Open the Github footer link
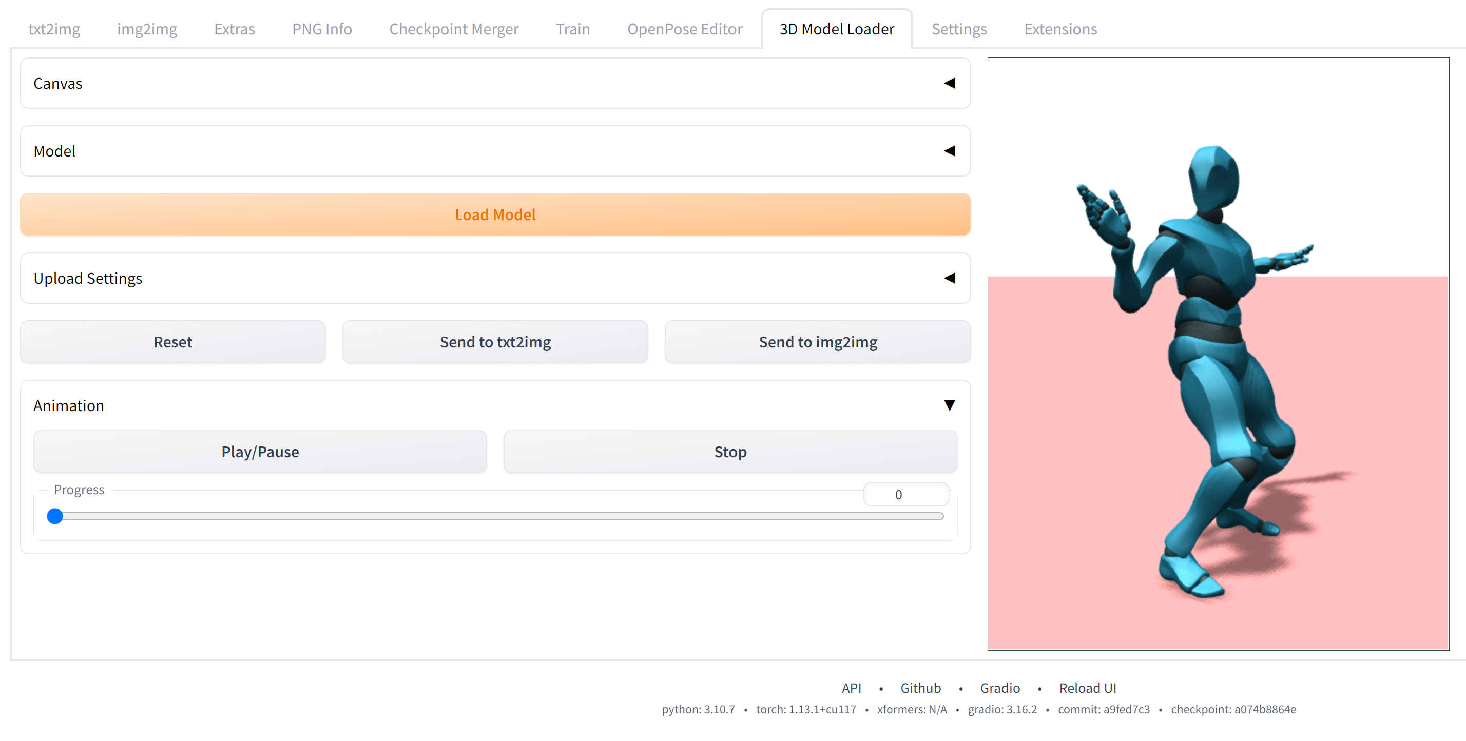Screen dimensions: 1466x741 [920, 688]
